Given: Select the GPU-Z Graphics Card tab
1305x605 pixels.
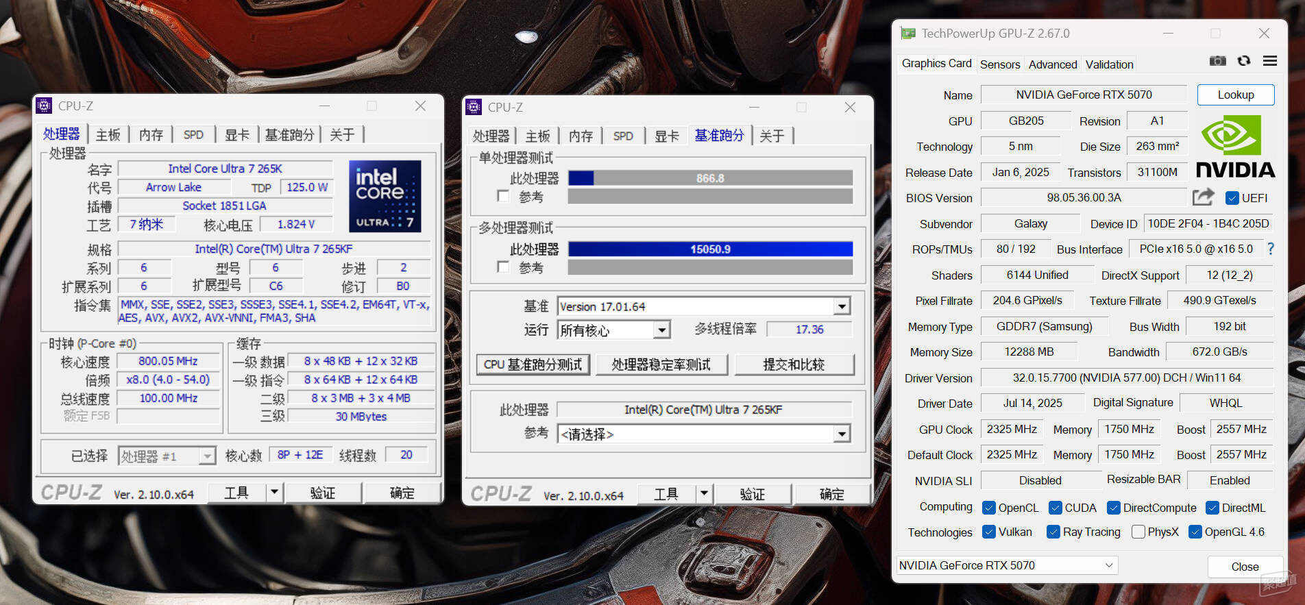Looking at the screenshot, I should pos(936,63).
